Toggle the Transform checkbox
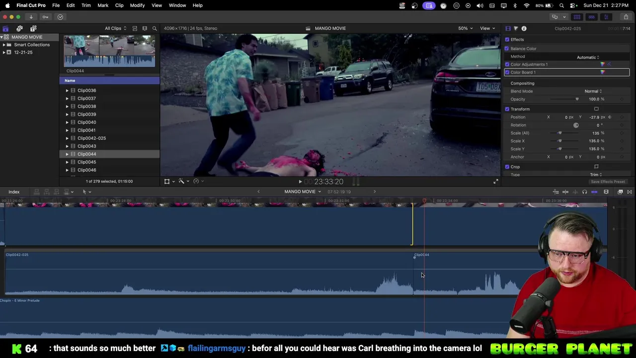 pyautogui.click(x=507, y=109)
